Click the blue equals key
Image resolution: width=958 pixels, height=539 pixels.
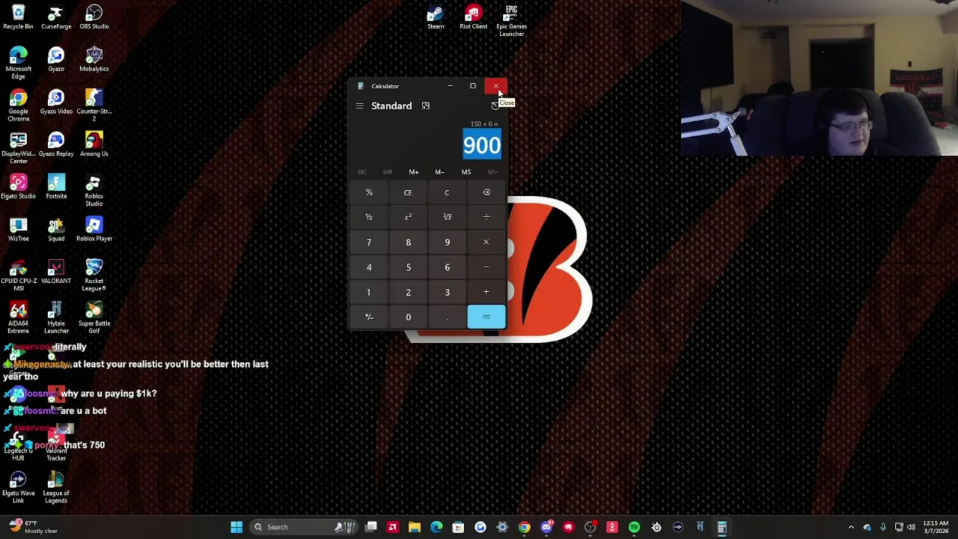pyautogui.click(x=486, y=317)
